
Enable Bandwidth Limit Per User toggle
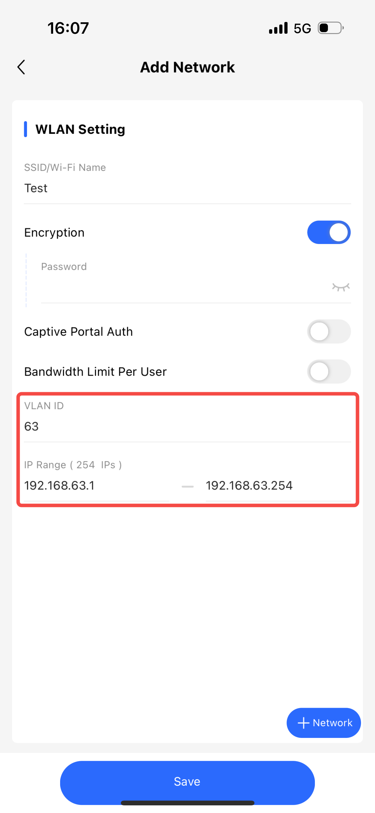[x=329, y=371]
